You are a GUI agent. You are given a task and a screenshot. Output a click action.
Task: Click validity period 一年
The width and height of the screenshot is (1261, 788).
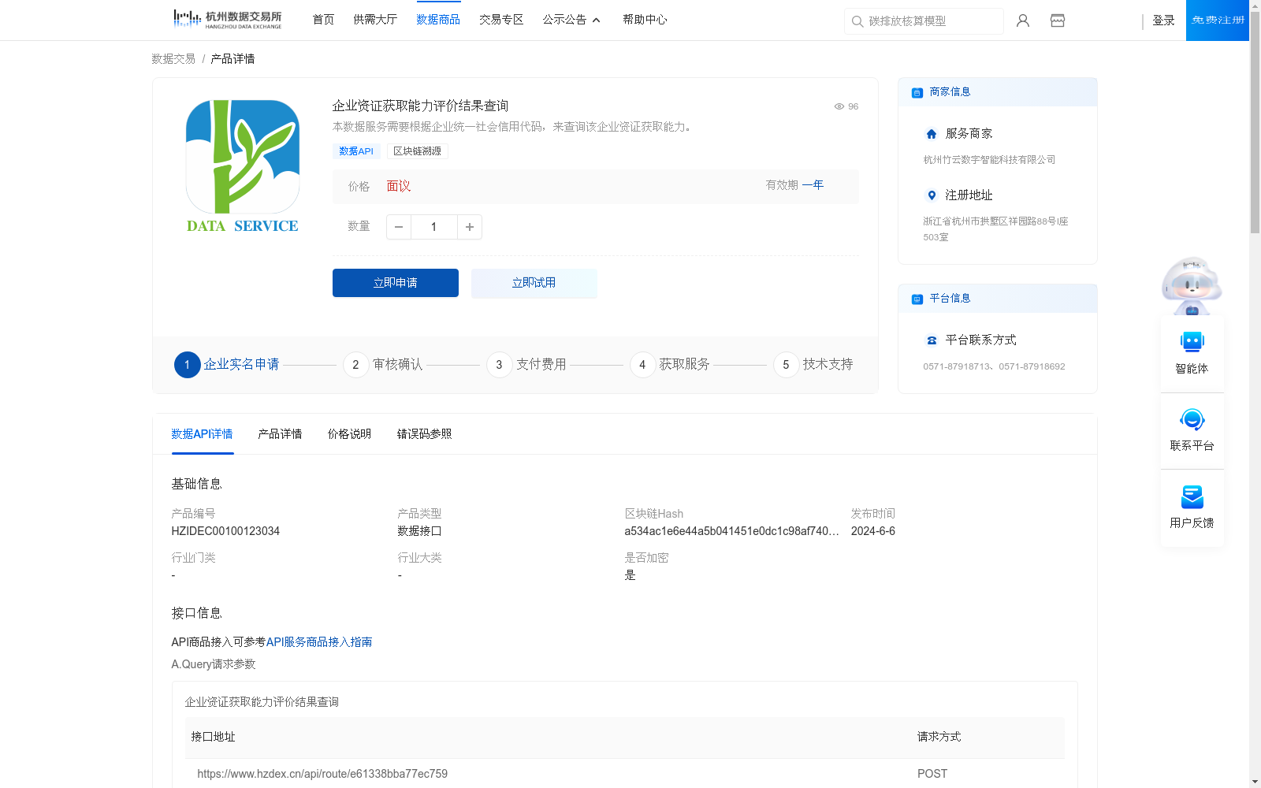pyautogui.click(x=813, y=185)
